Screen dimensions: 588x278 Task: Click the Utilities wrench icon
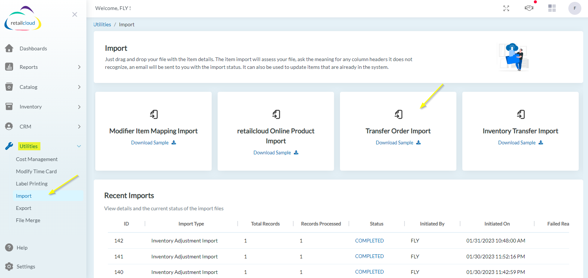tap(9, 146)
